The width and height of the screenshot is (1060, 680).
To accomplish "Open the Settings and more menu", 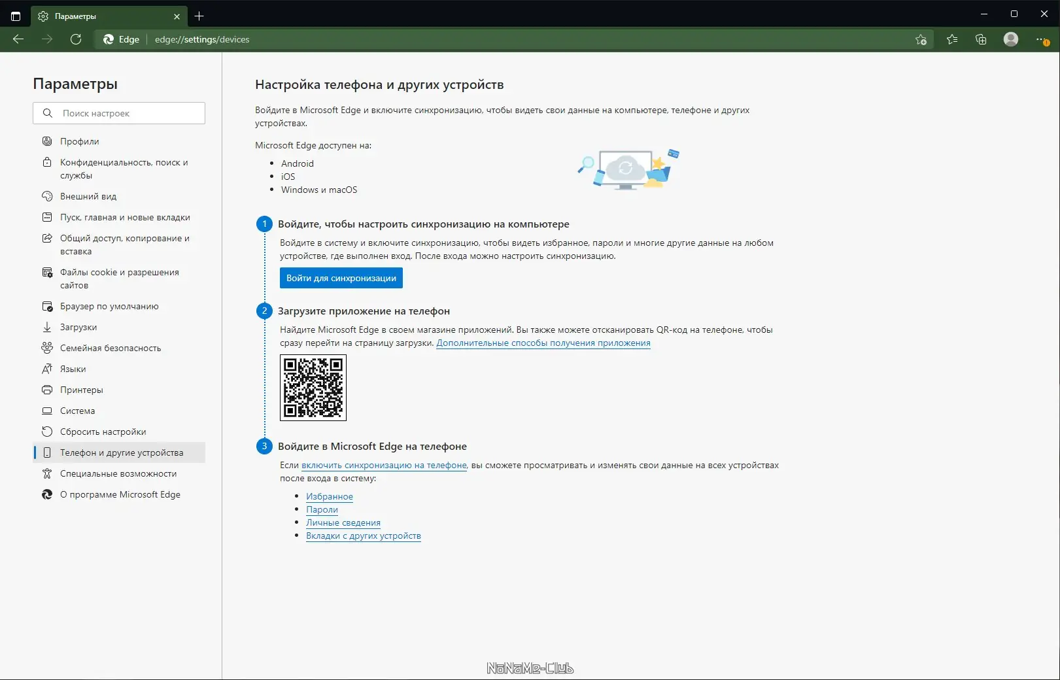I will click(x=1042, y=40).
